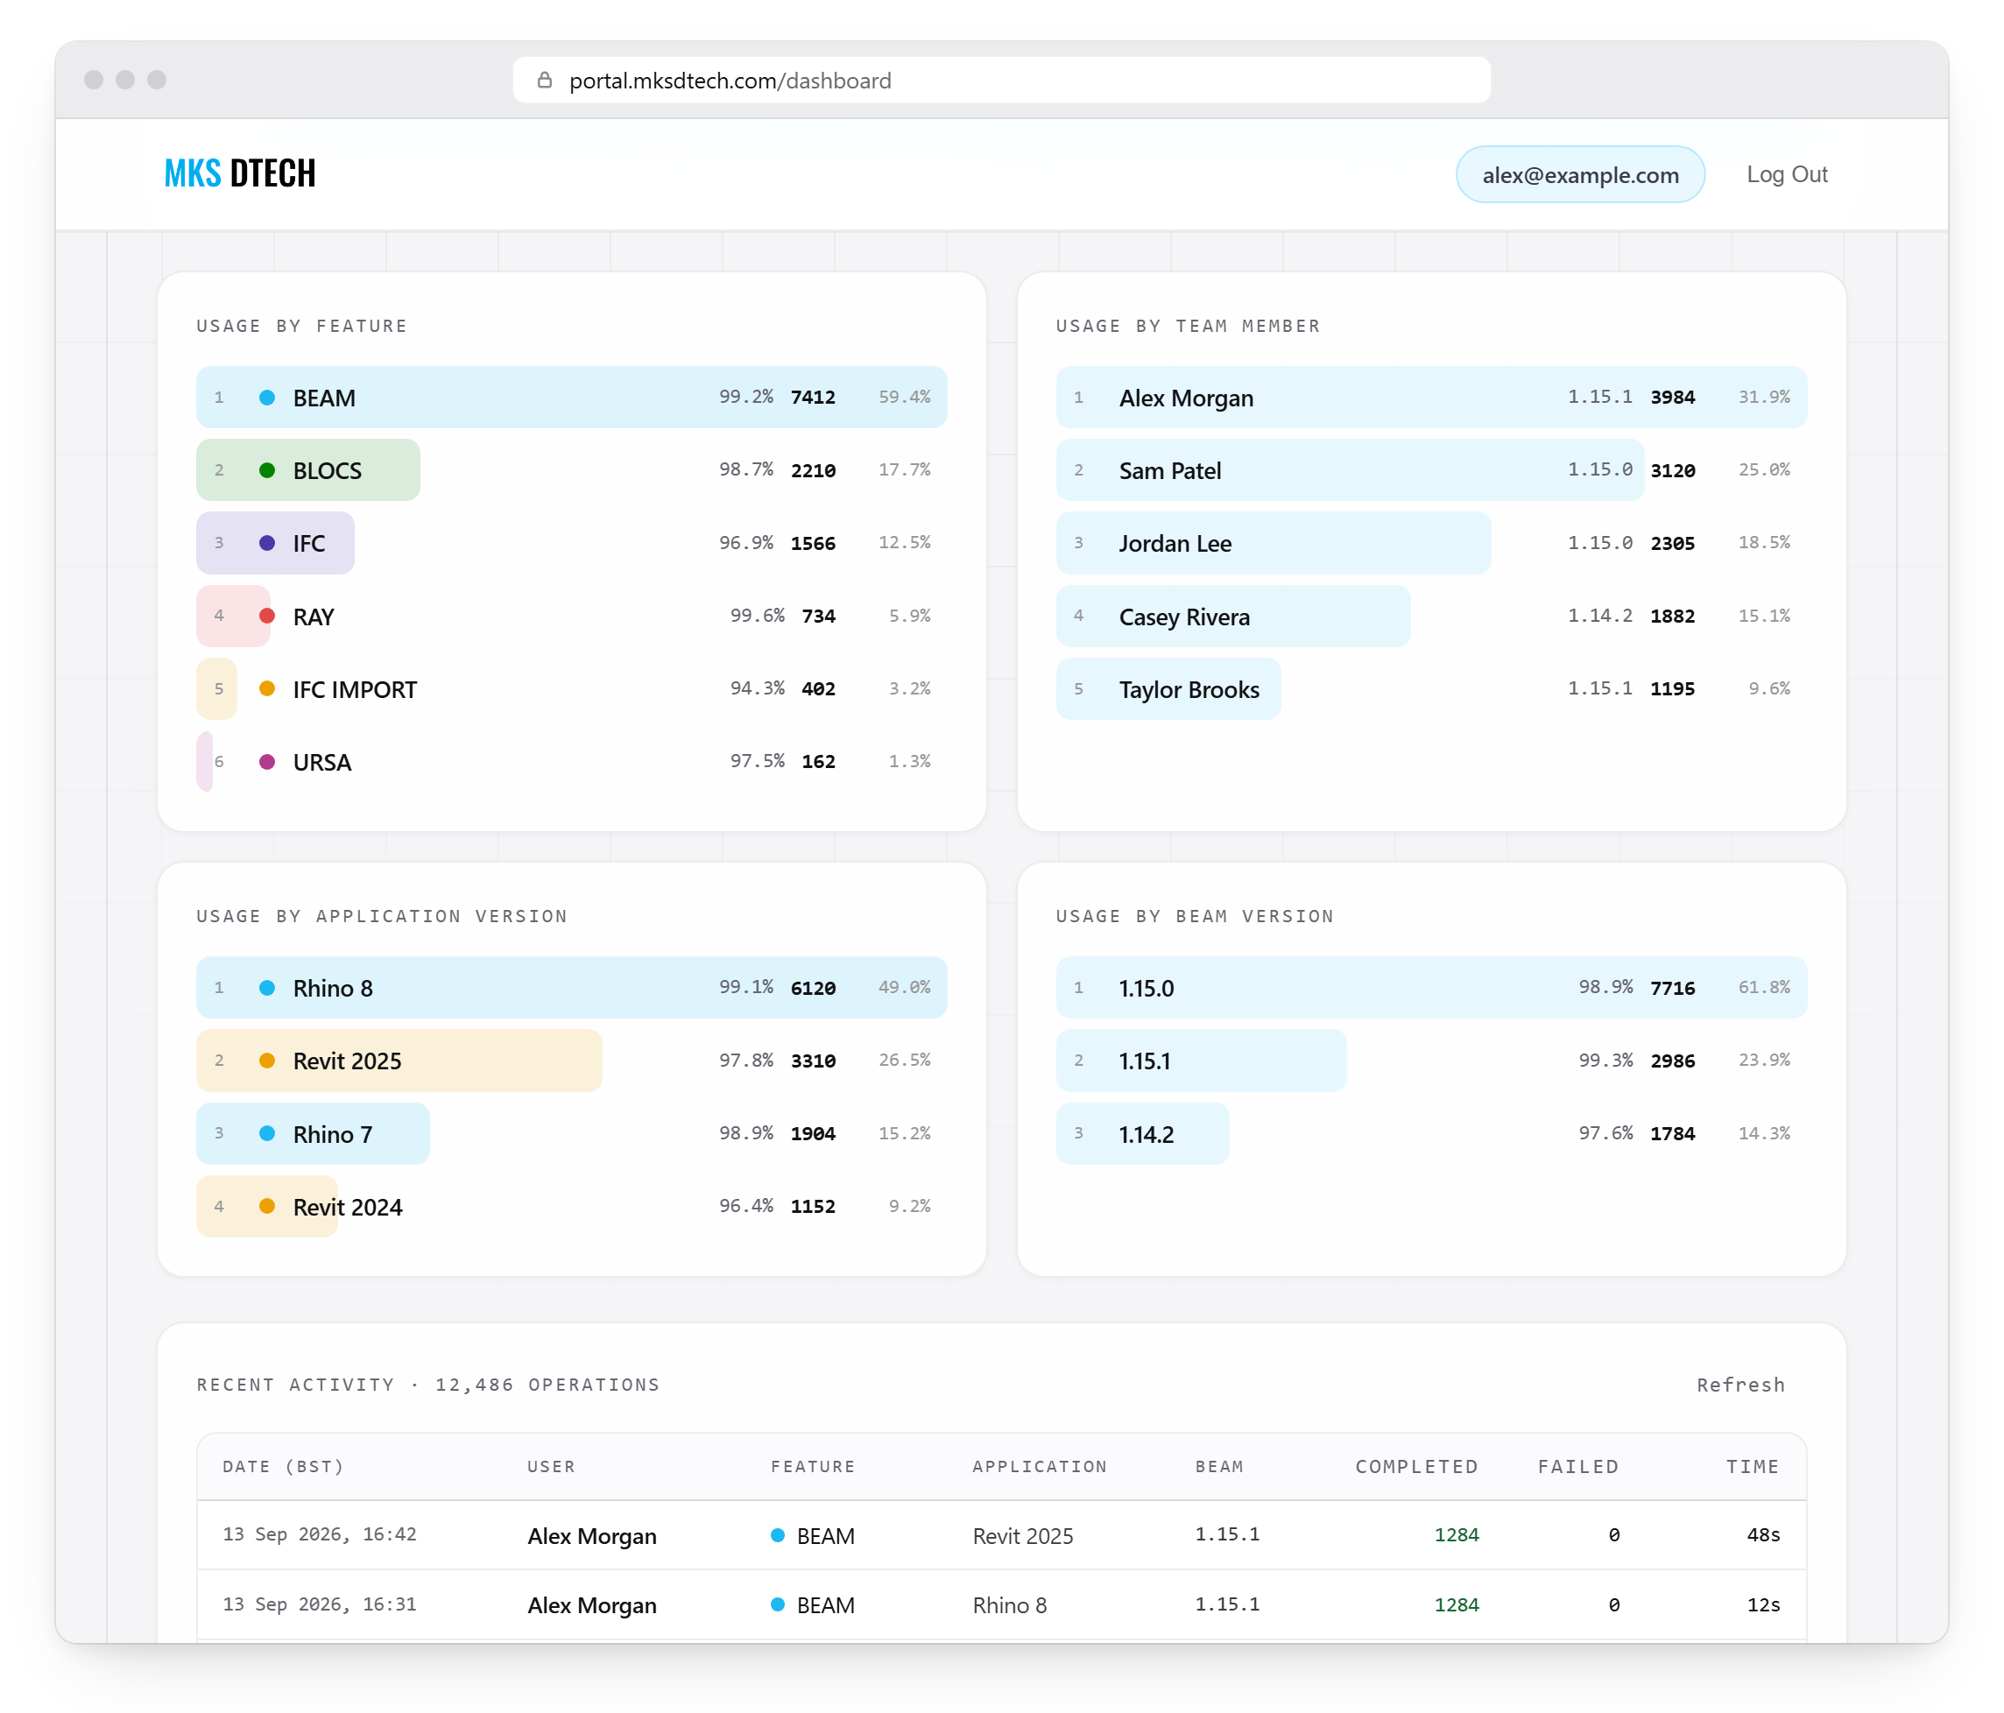Select the Jordan Lee team row
The width and height of the screenshot is (2004, 1713).
click(x=1430, y=543)
